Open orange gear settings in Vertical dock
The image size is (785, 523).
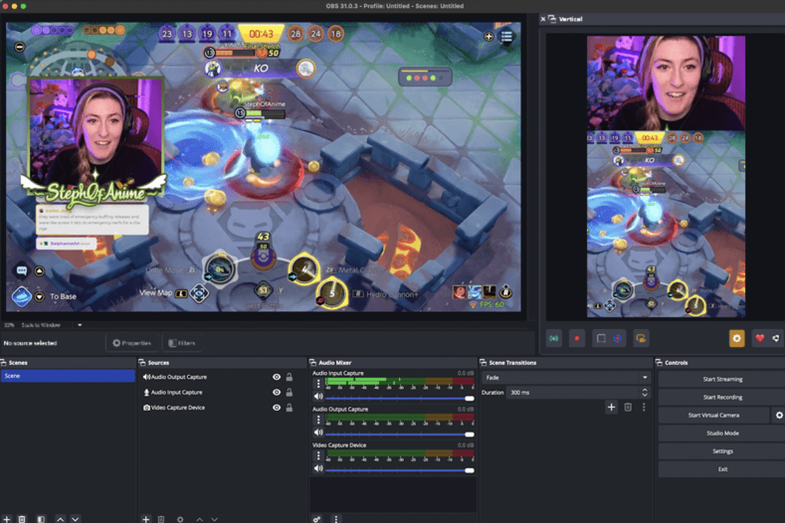pos(737,339)
